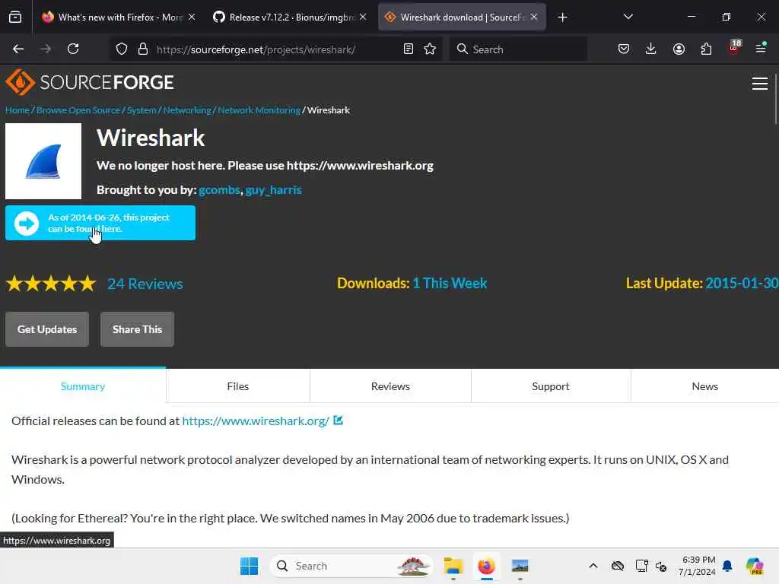Open the Wireshark shark fin logo
Image resolution: width=779 pixels, height=584 pixels.
pos(43,161)
